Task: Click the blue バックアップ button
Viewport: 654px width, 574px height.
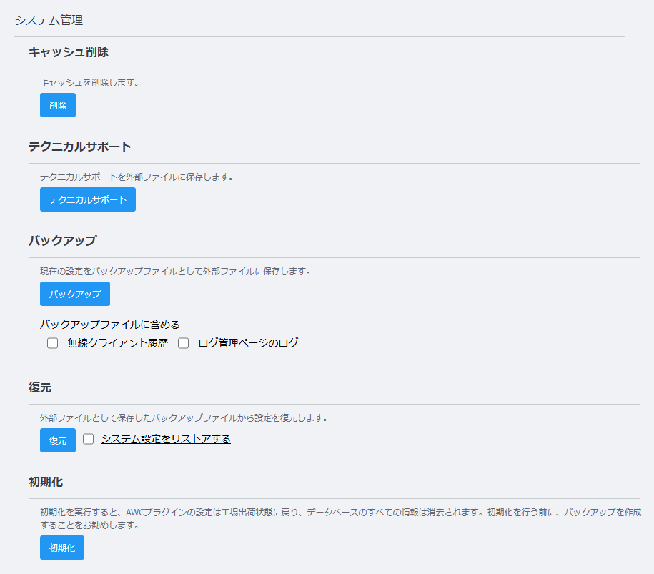Action: pyautogui.click(x=74, y=294)
